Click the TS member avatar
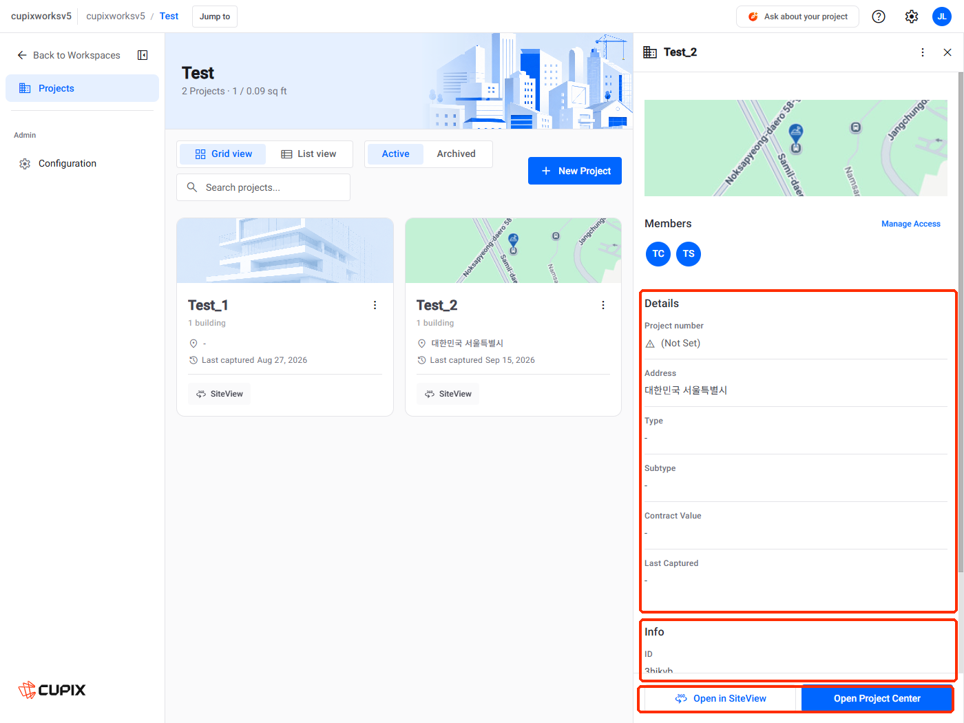This screenshot has height=723, width=964. pos(689,254)
